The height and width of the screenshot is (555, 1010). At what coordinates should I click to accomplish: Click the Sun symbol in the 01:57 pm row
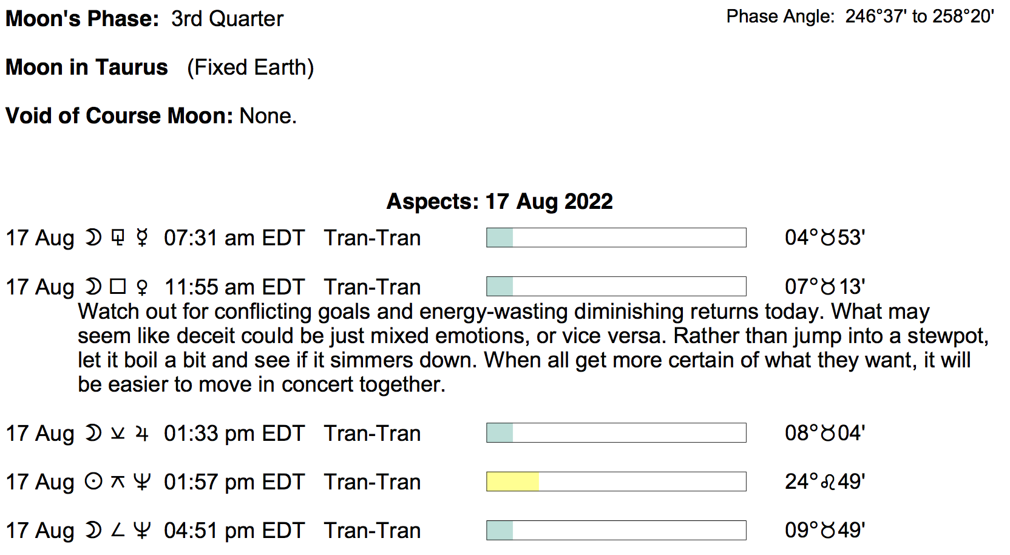pyautogui.click(x=93, y=482)
